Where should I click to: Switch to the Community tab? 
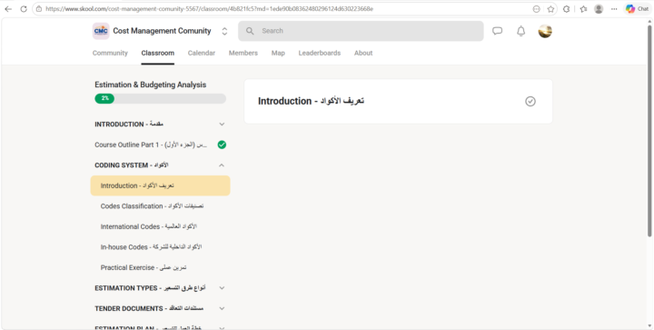110,53
